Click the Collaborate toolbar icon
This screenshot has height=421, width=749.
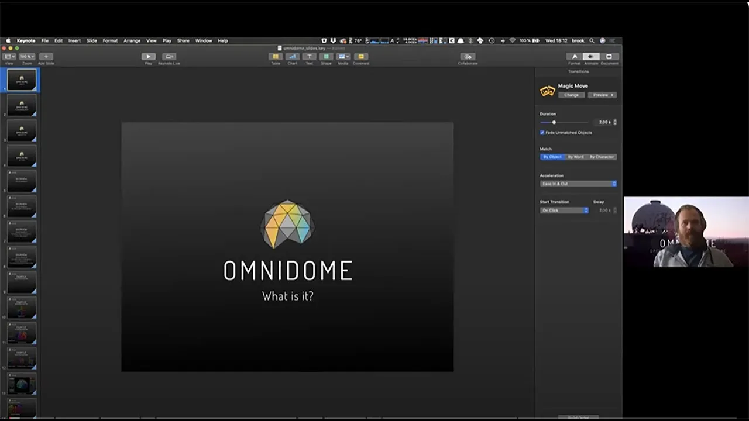[468, 57]
